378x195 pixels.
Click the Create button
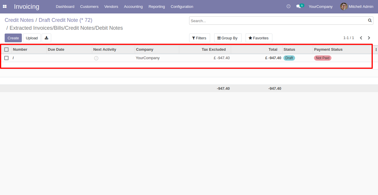pyautogui.click(x=13, y=38)
